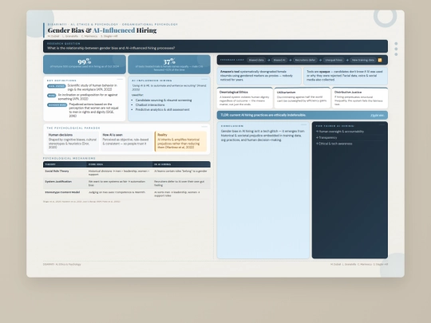Click the 'Social Role Theory' table row

(127, 172)
